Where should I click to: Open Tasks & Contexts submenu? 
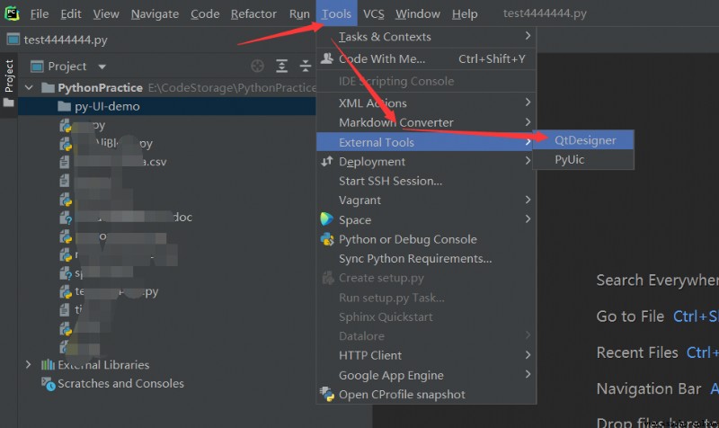coord(426,37)
